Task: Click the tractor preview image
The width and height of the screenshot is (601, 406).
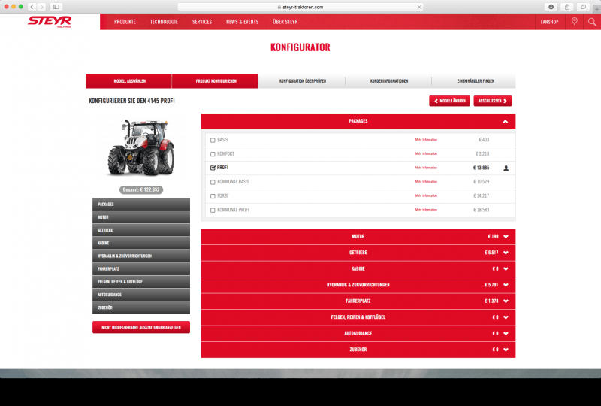Action: (x=141, y=147)
